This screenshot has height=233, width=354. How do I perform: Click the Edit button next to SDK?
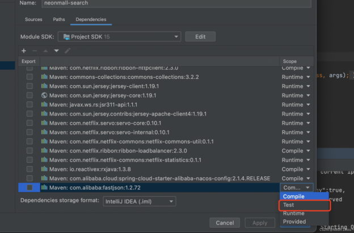(200, 37)
